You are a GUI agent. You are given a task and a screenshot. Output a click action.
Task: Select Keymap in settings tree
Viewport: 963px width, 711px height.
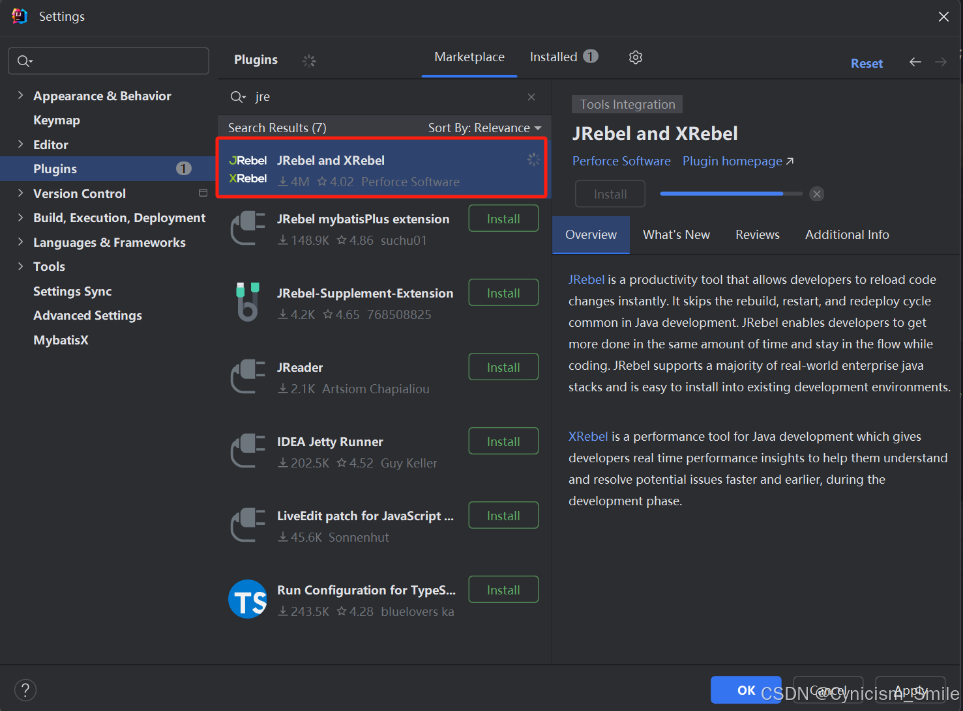click(57, 120)
